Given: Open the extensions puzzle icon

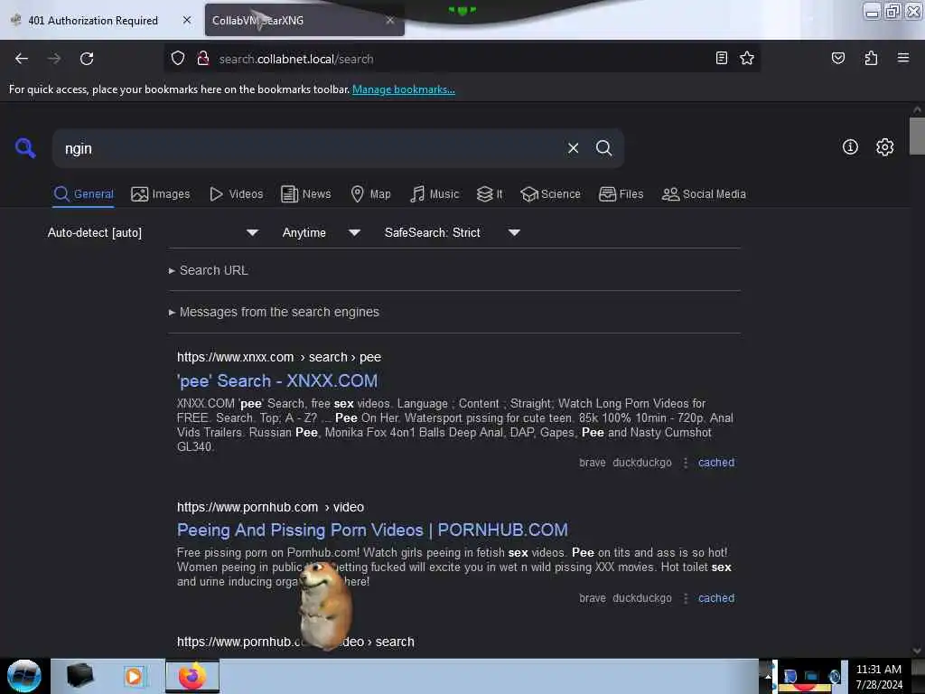Looking at the screenshot, I should point(871,58).
